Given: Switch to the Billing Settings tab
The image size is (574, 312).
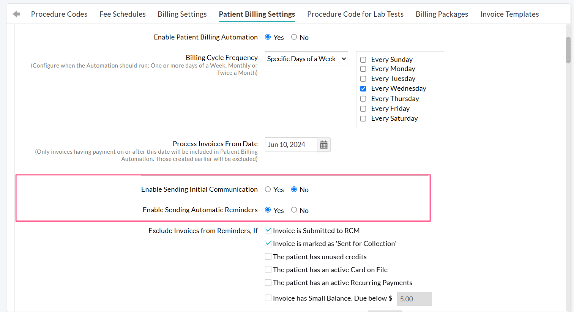Looking at the screenshot, I should tap(182, 14).
